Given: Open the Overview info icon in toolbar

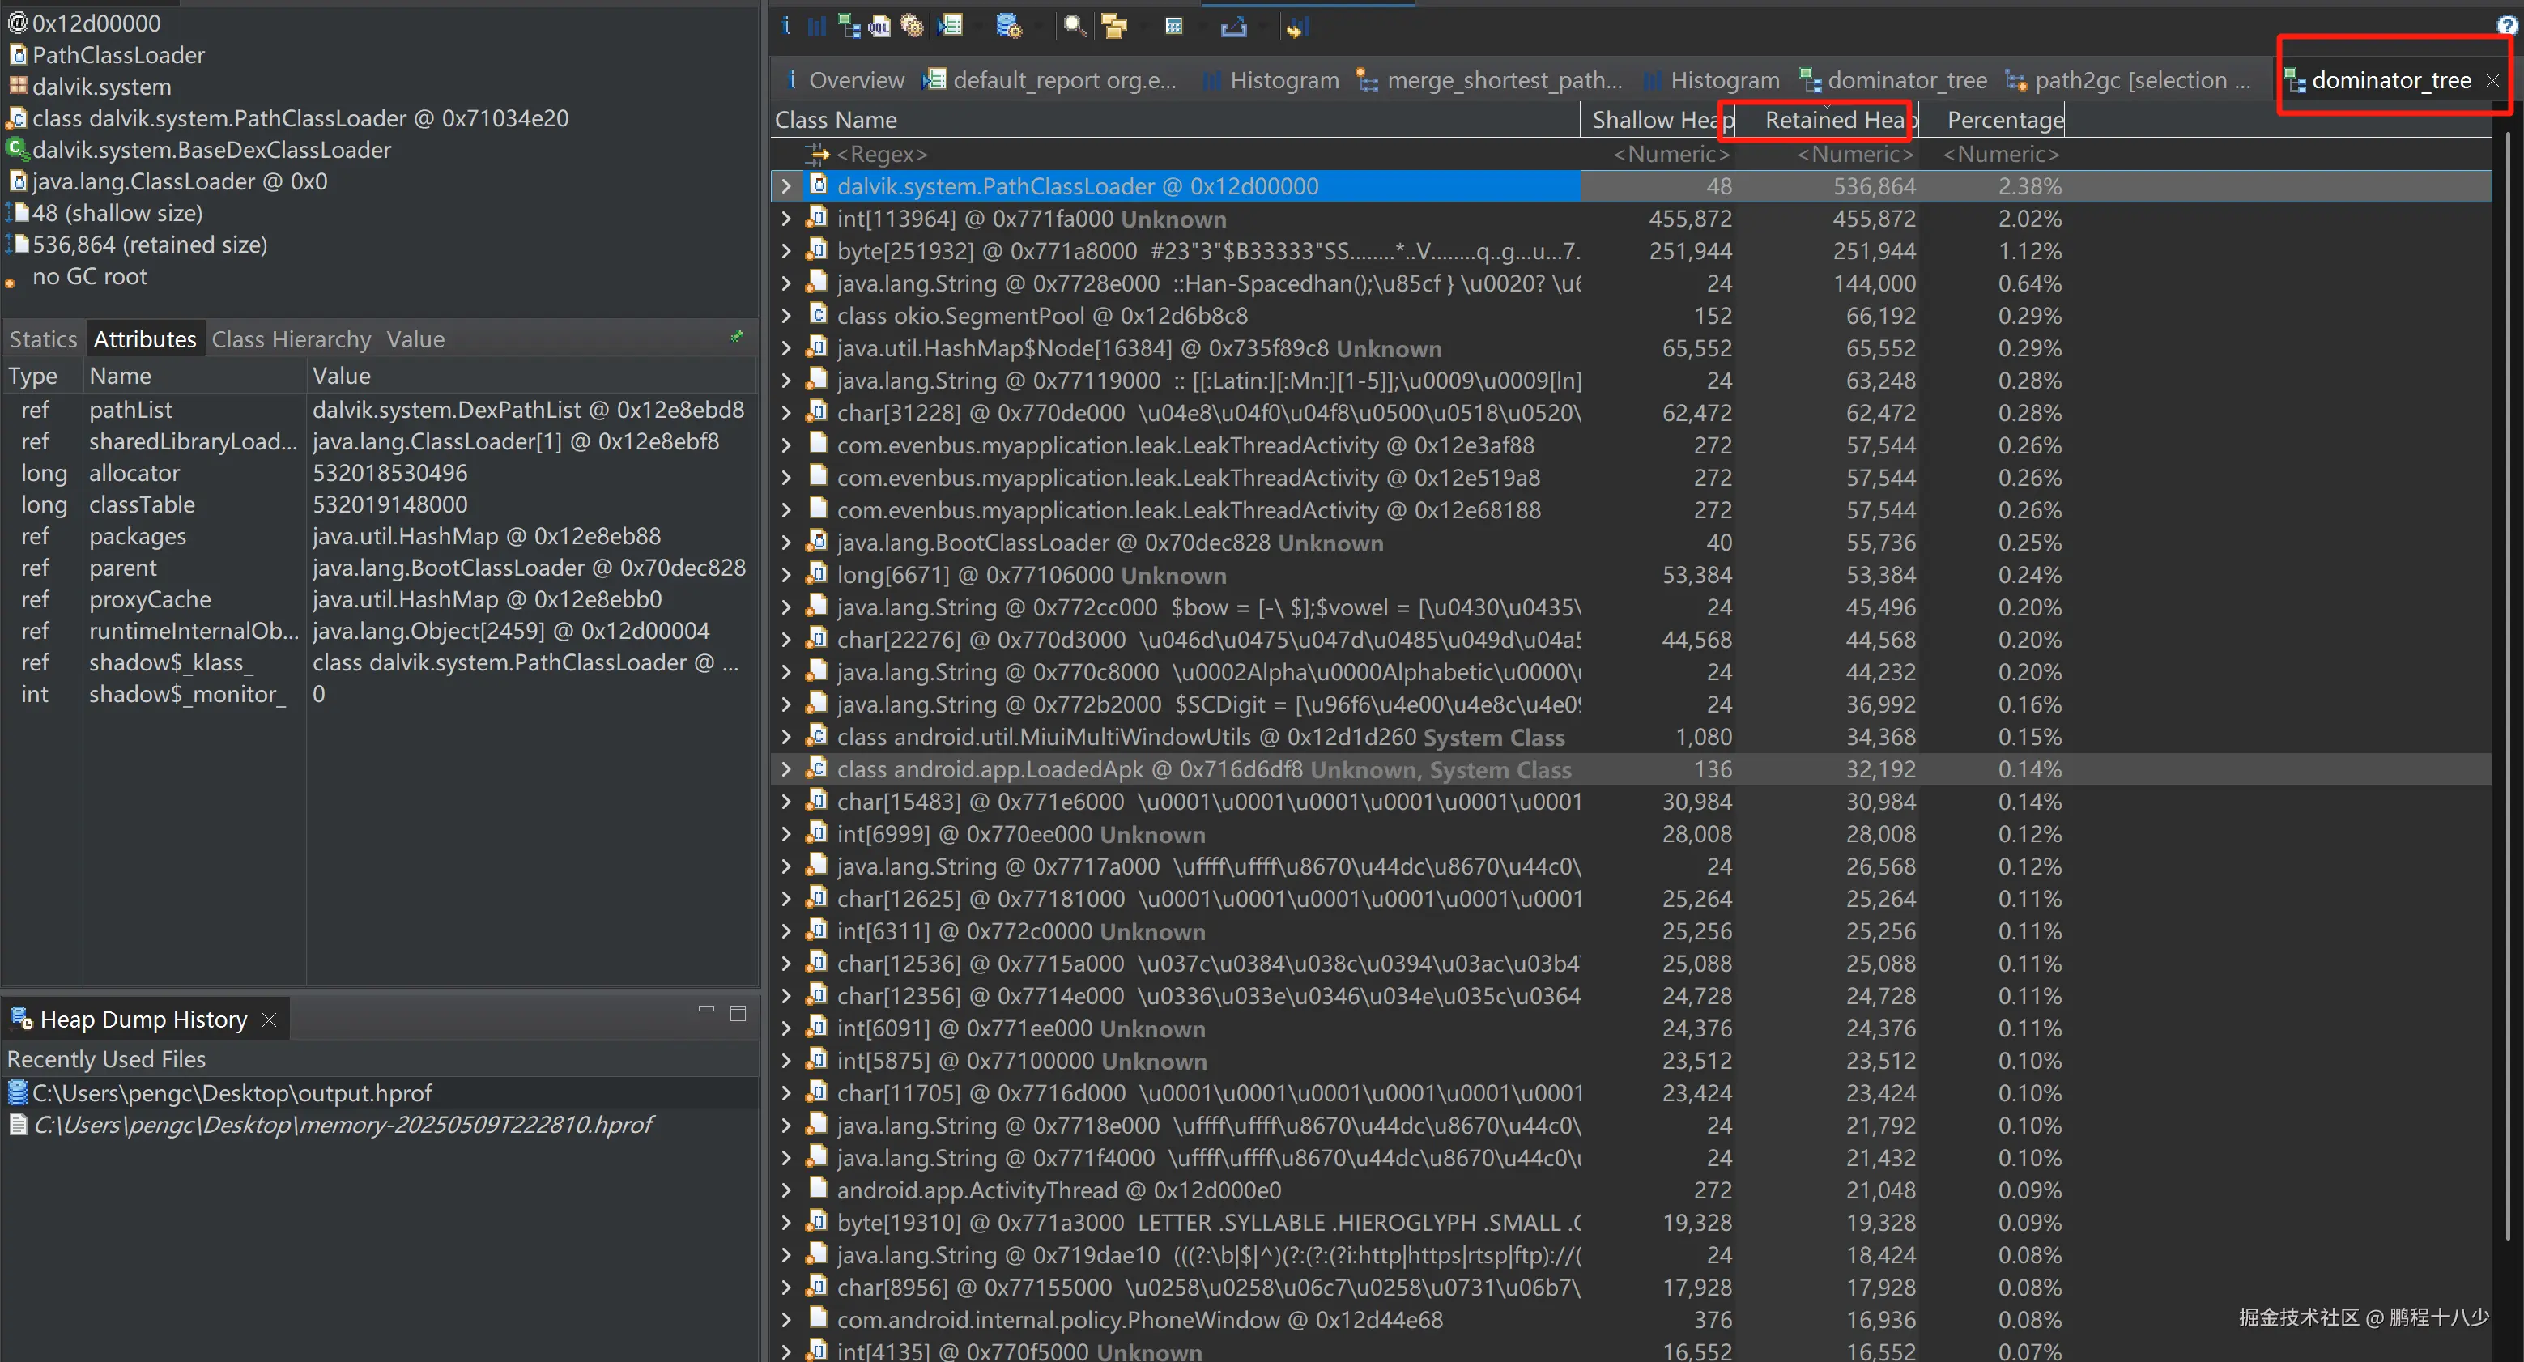Looking at the screenshot, I should click(x=785, y=27).
